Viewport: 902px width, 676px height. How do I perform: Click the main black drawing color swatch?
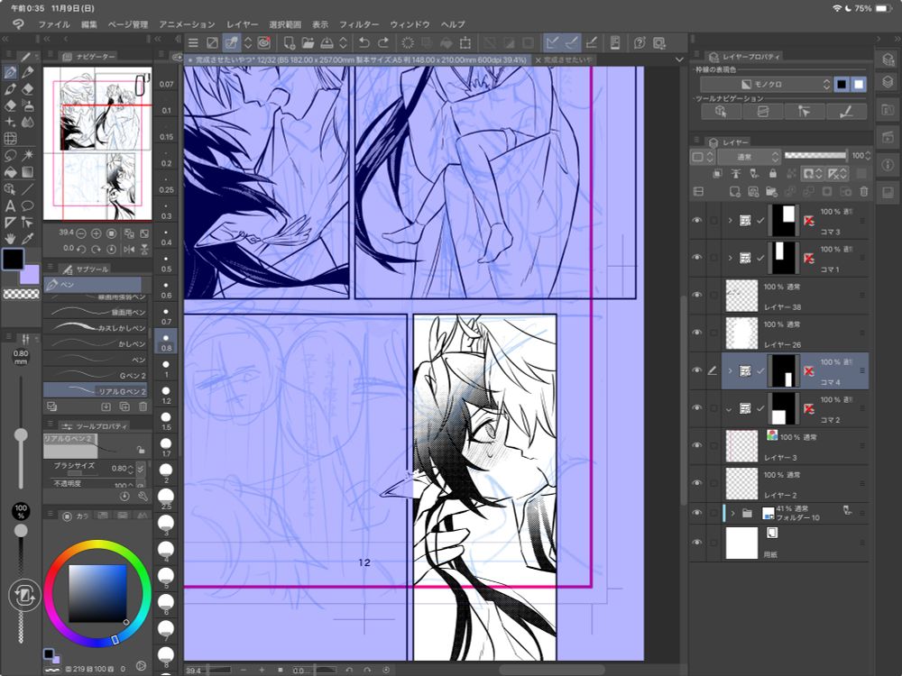13,260
